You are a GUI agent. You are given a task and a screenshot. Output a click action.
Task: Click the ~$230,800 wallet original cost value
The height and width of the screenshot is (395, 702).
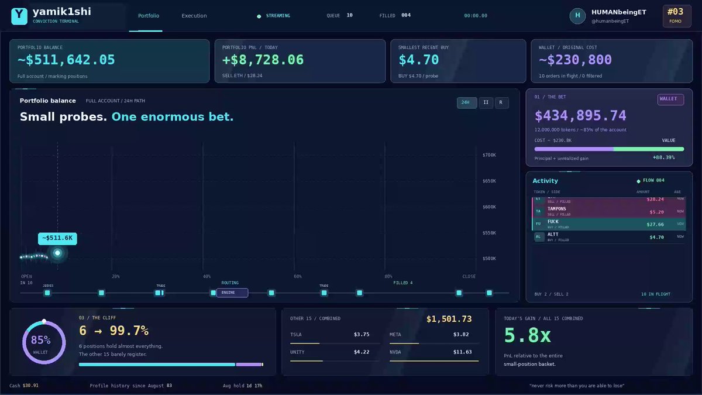click(575, 60)
